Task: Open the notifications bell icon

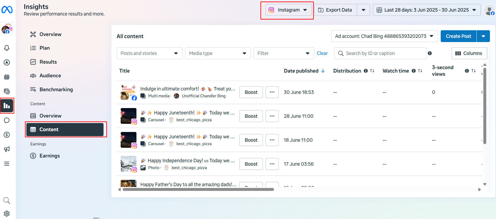Action: click(7, 48)
